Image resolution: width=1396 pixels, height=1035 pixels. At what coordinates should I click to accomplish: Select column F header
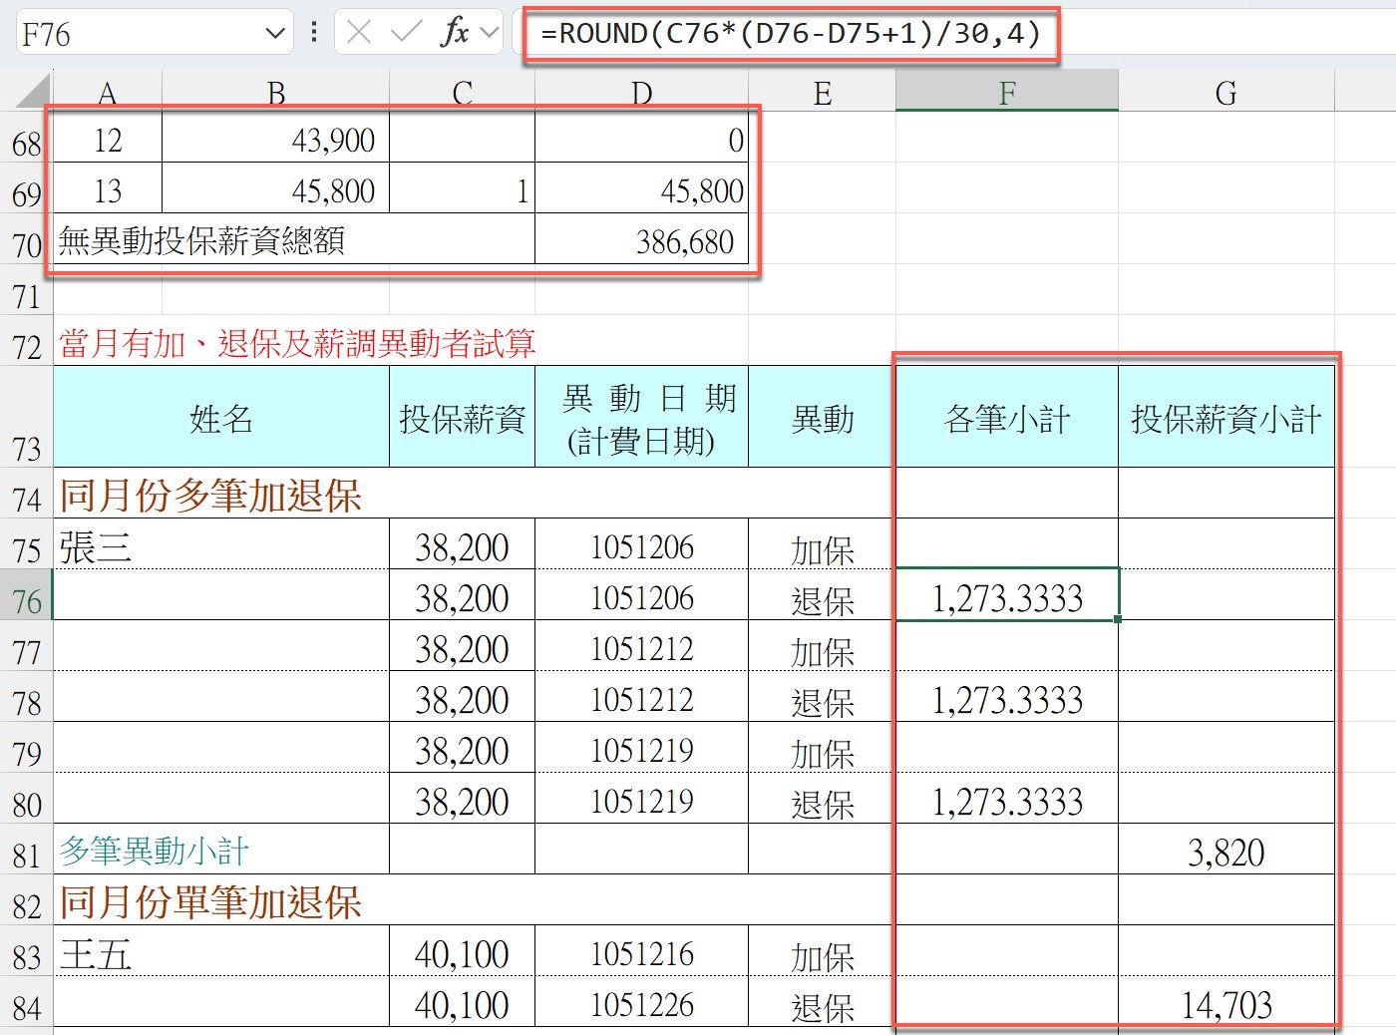pyautogui.click(x=1006, y=94)
